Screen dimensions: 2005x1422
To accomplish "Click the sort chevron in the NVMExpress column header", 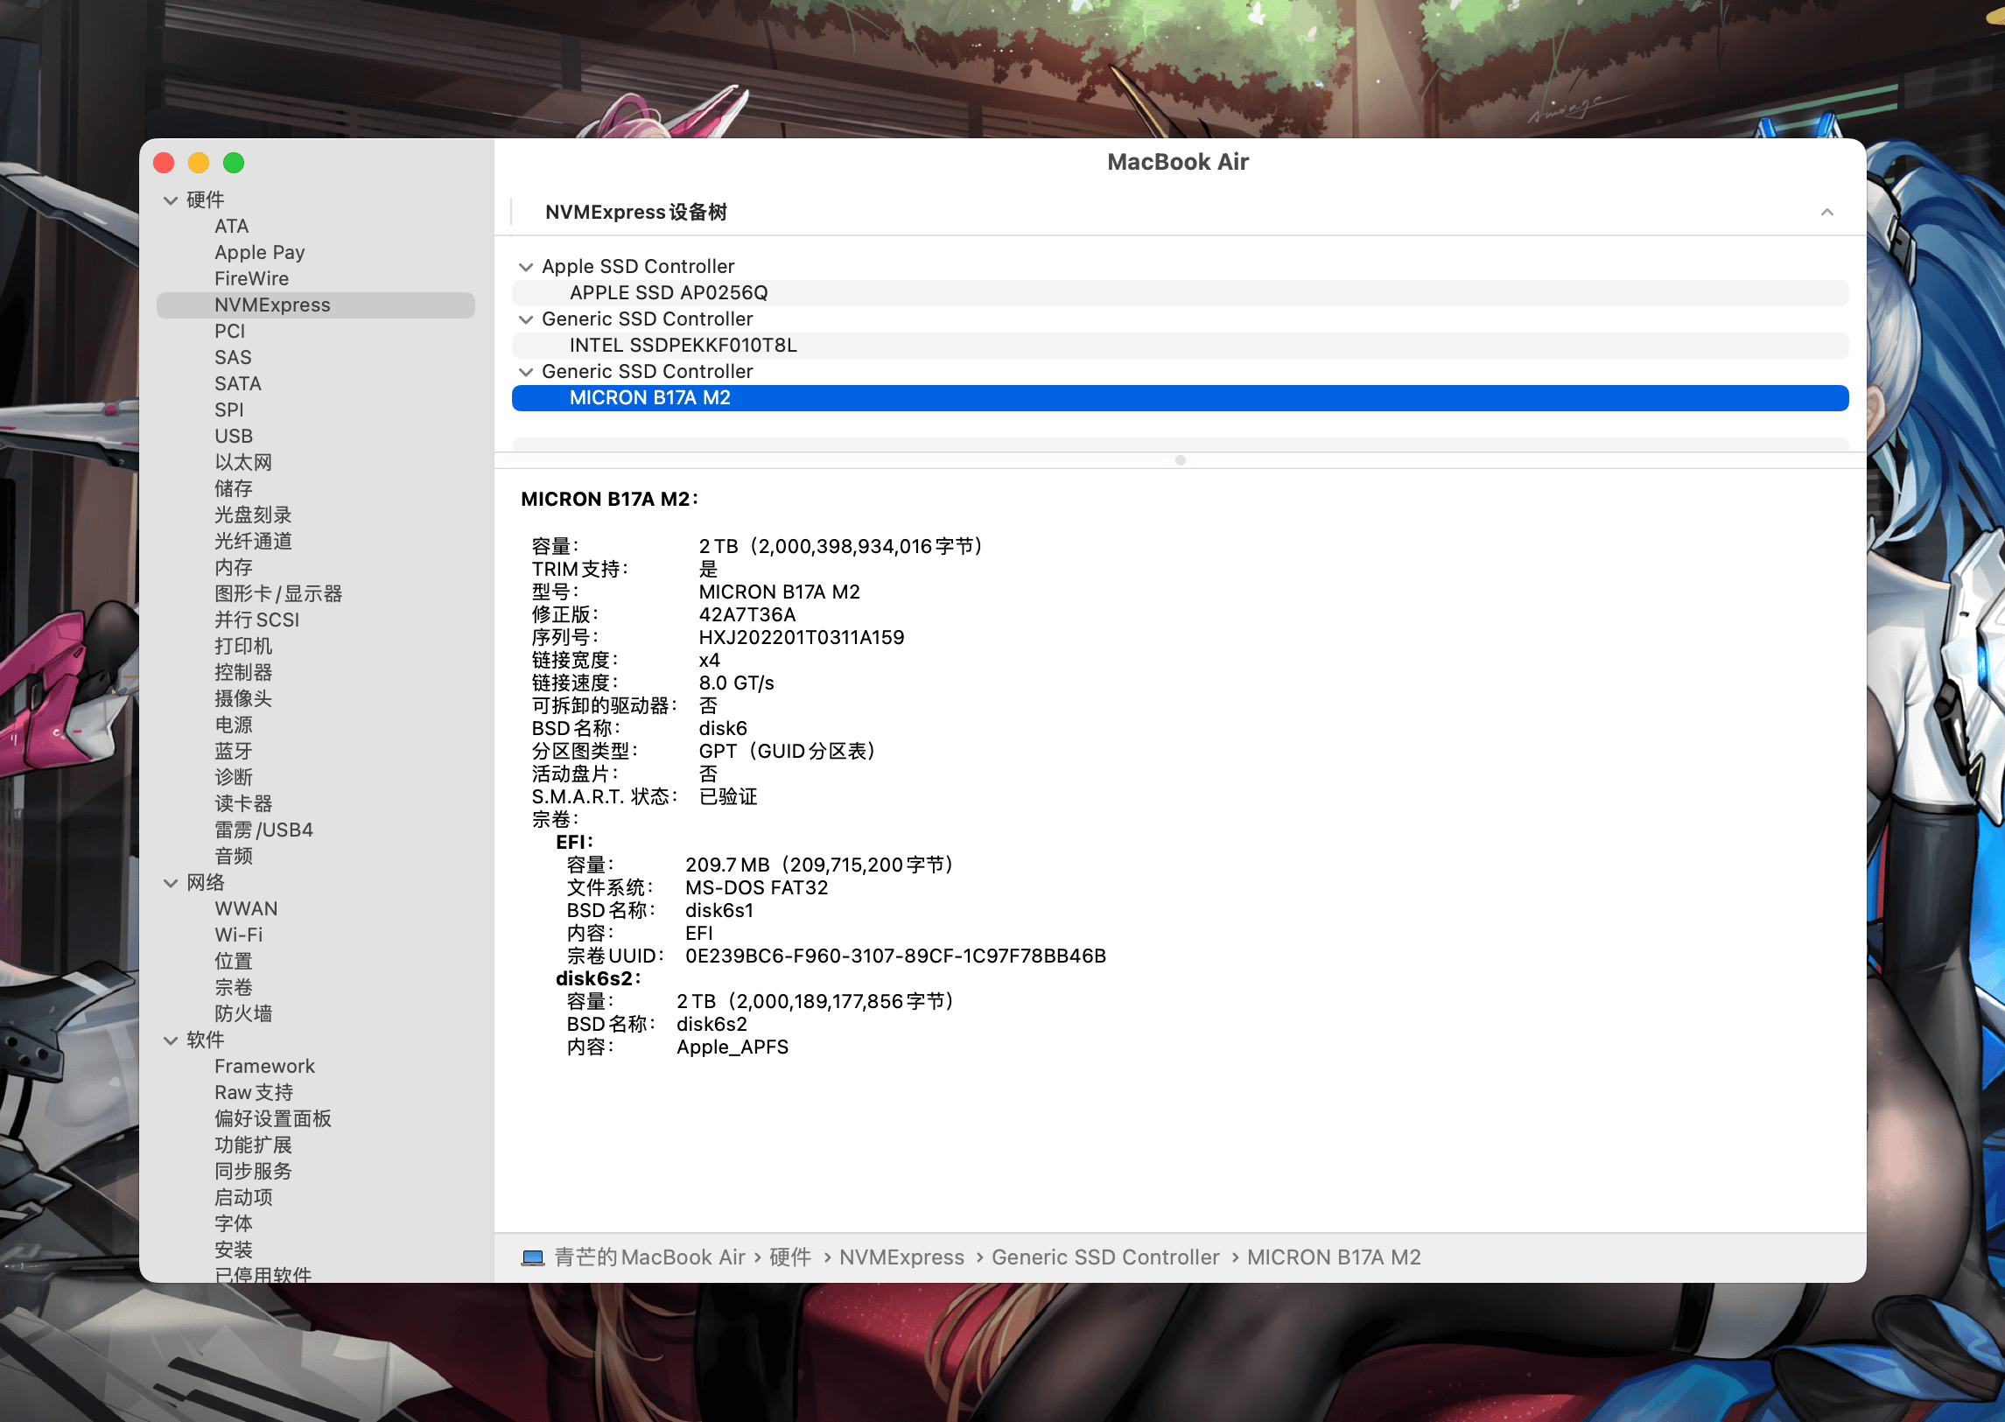I will (1826, 212).
